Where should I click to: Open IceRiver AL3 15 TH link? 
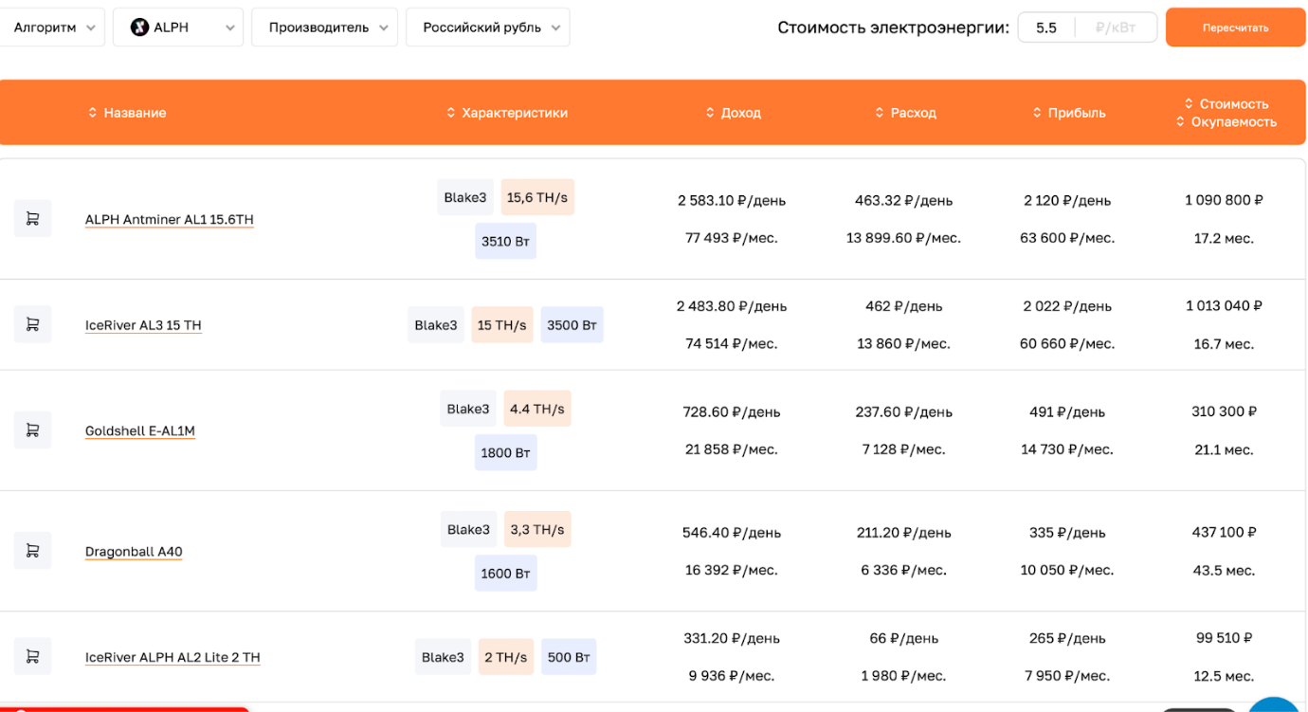click(x=143, y=325)
